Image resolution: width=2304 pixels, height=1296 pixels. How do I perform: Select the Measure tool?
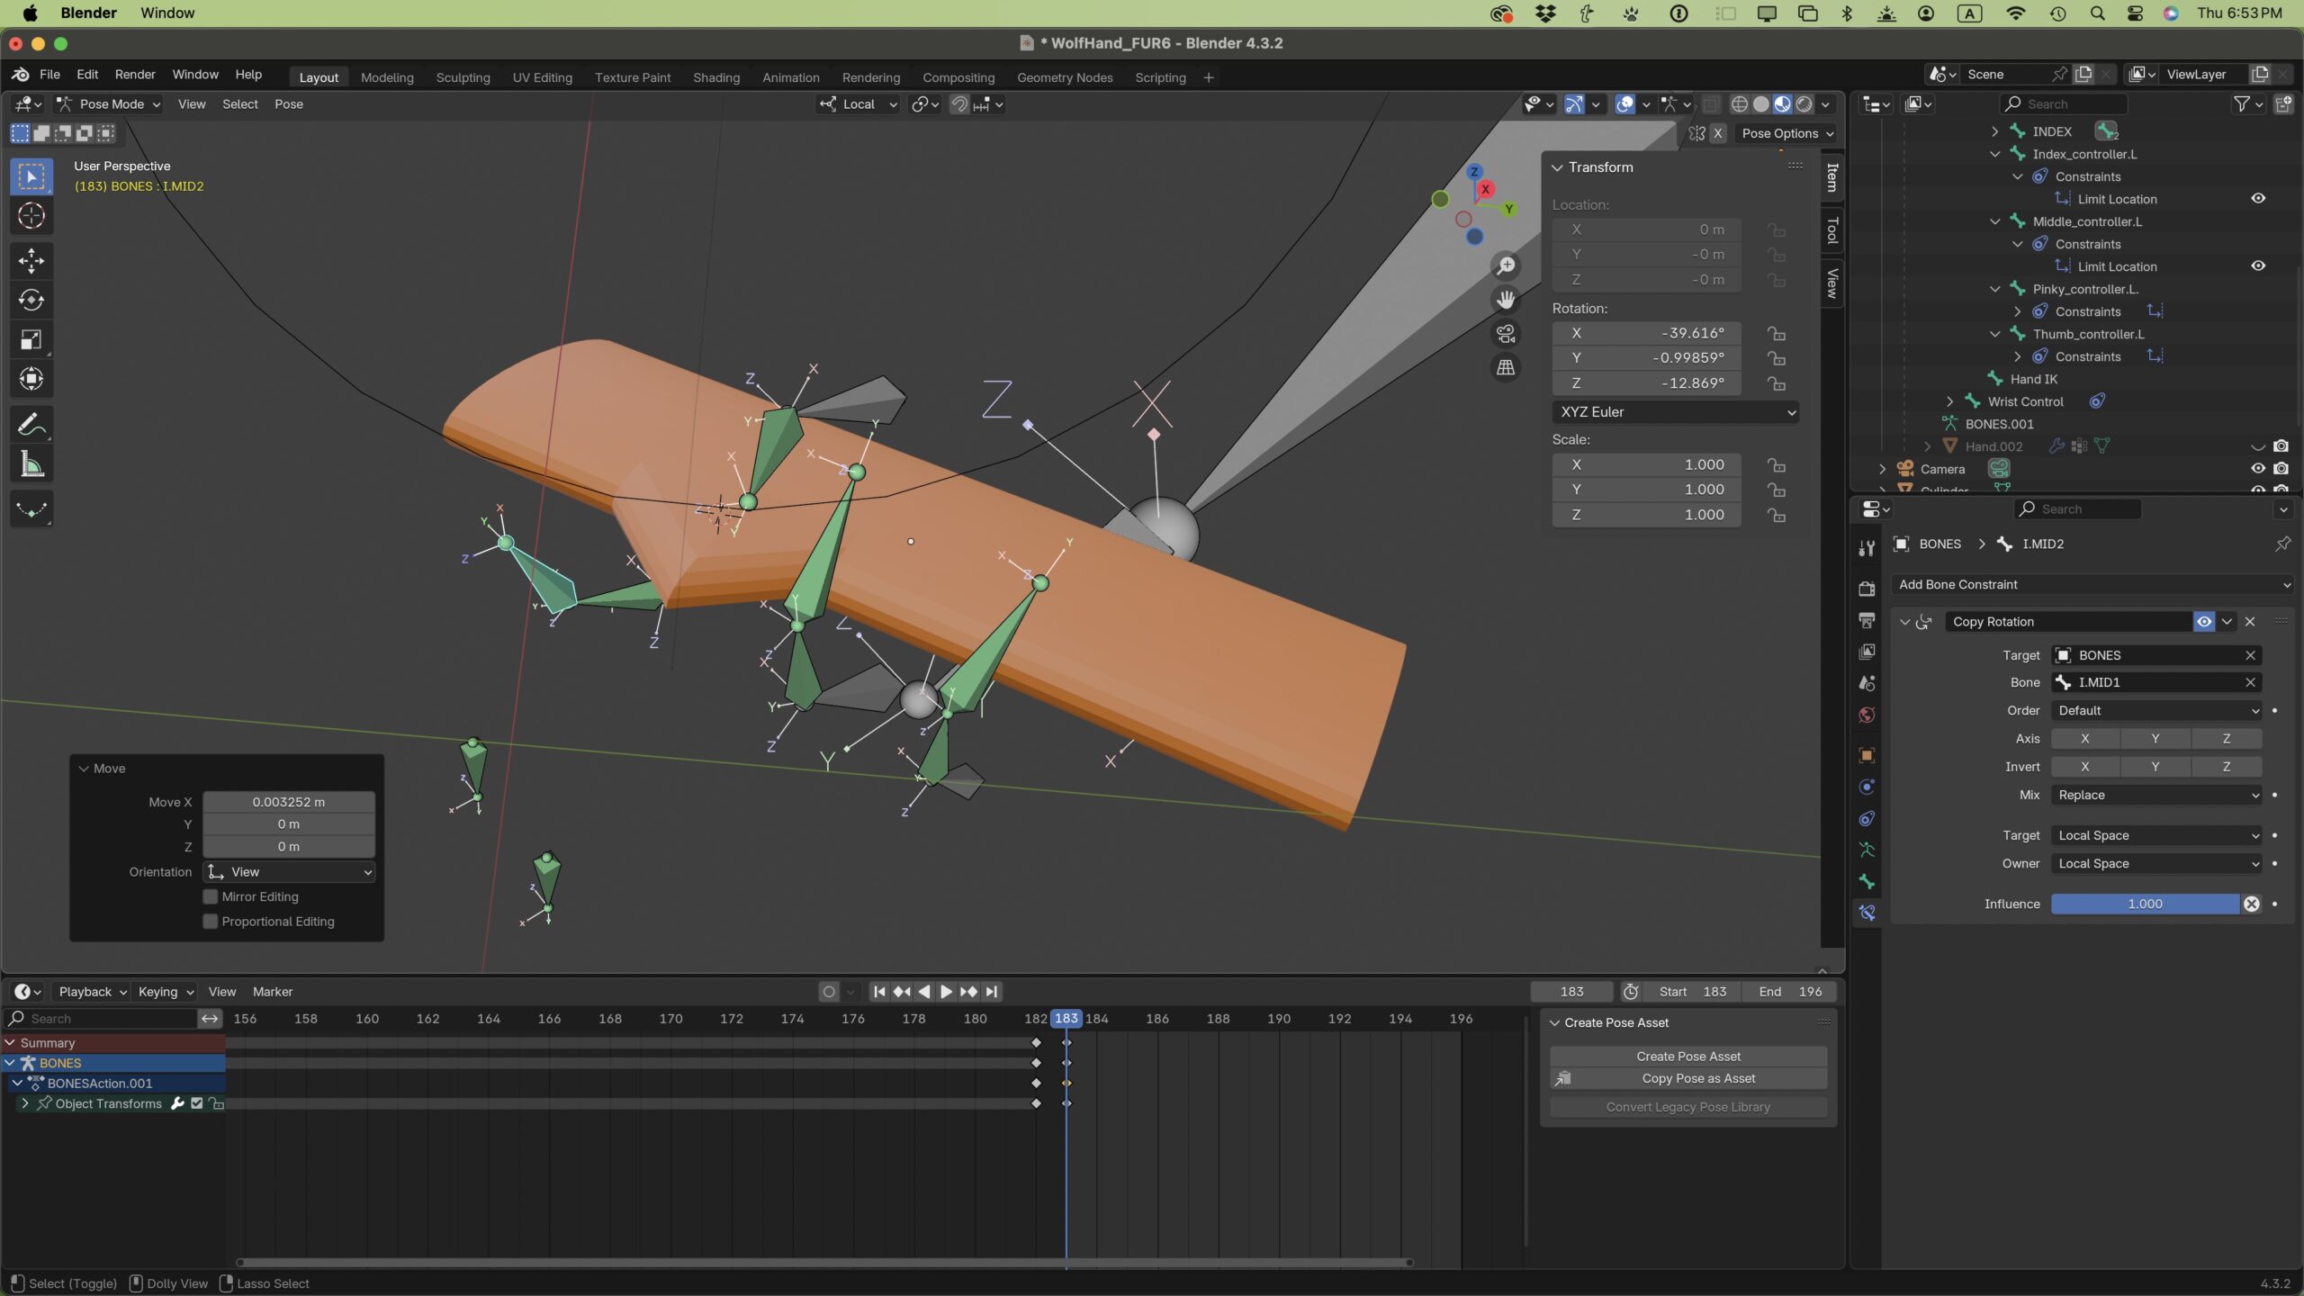(x=31, y=463)
